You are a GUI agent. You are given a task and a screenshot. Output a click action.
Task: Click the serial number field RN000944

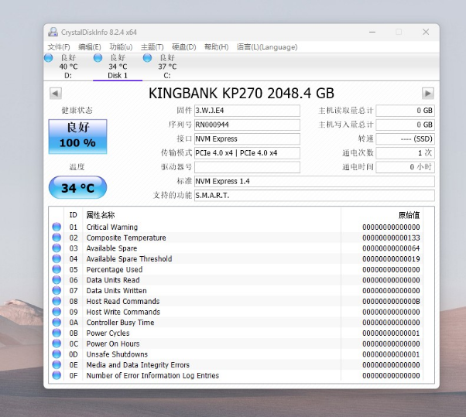[x=247, y=125]
